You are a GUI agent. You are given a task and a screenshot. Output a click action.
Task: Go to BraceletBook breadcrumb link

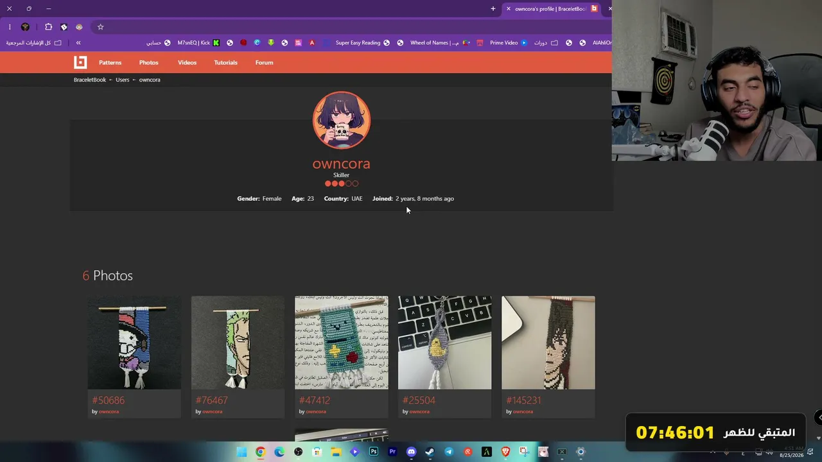coord(90,80)
